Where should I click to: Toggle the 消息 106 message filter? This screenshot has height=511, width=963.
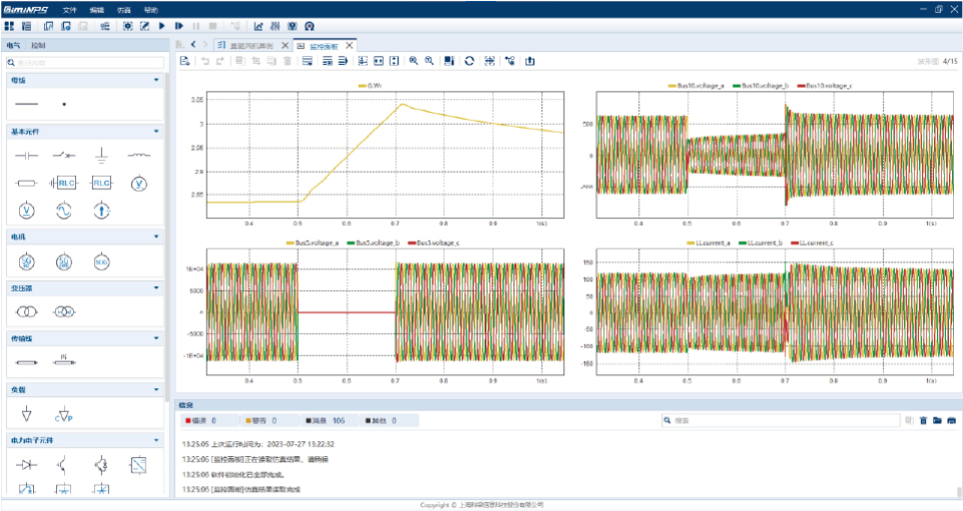click(x=324, y=421)
